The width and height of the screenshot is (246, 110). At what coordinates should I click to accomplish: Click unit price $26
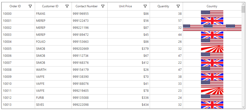tap(129, 70)
